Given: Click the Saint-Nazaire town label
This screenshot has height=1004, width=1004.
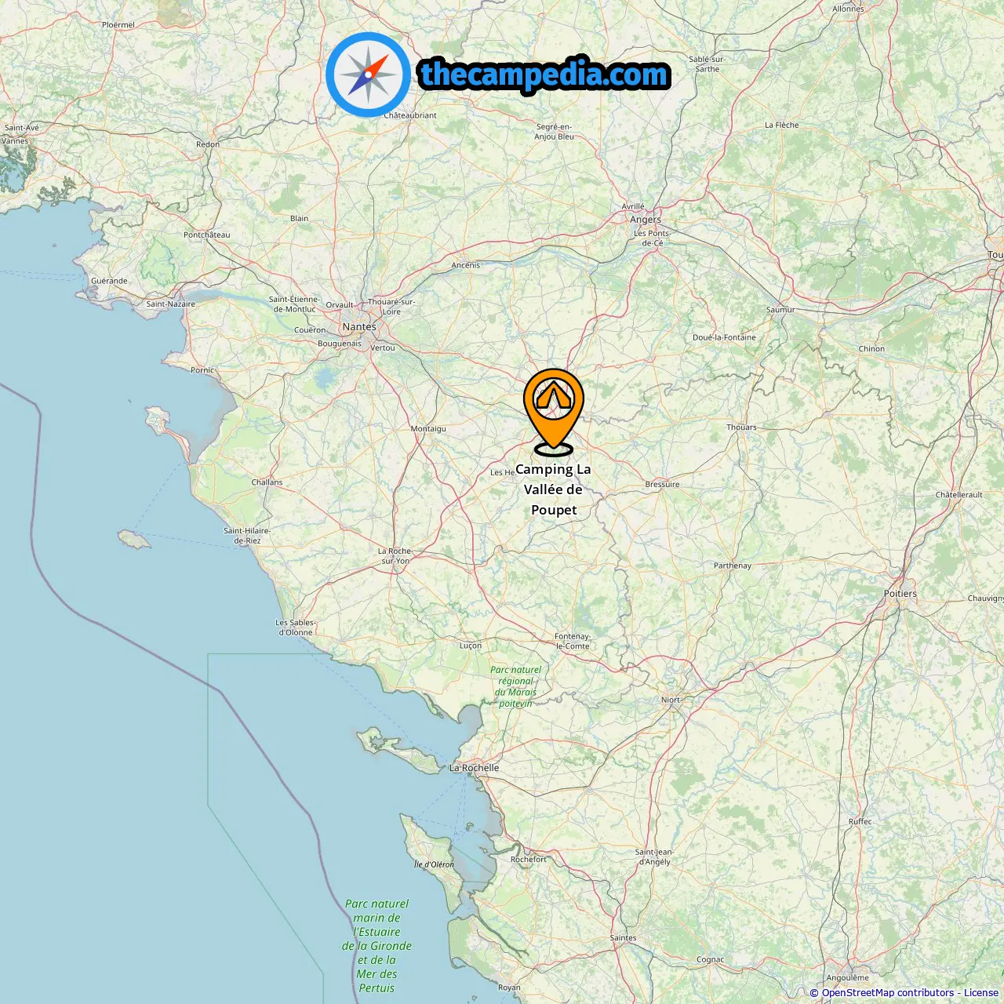Looking at the screenshot, I should point(171,304).
